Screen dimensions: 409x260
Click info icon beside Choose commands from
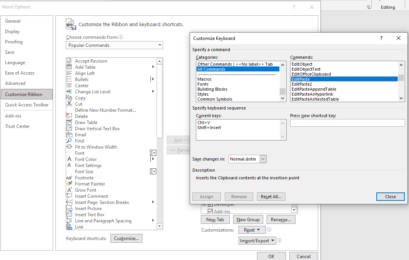click(x=120, y=37)
